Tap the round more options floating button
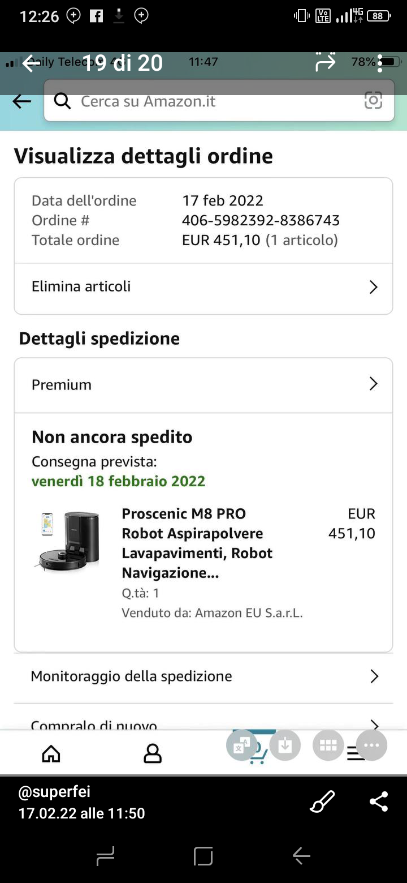407x883 pixels. pyautogui.click(x=371, y=745)
